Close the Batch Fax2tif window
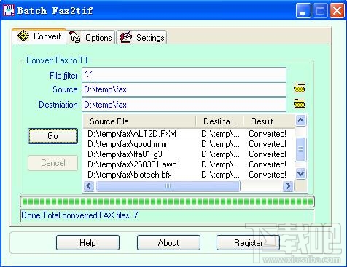The width and height of the screenshot is (347, 267). pyautogui.click(x=337, y=11)
